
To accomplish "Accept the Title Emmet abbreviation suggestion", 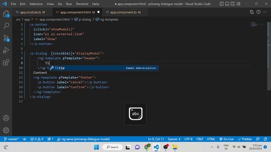I will [x=104, y=68].
